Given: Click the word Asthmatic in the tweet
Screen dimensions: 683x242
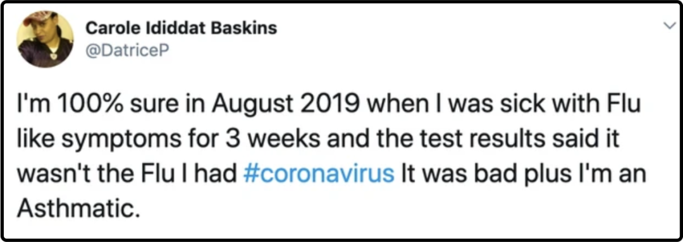Looking at the screenshot, I should pos(80,210).
